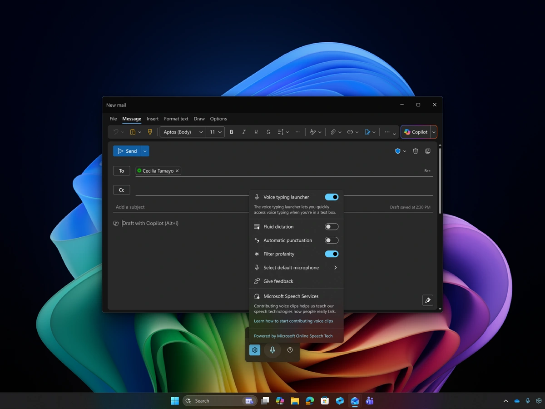Click the To recipients button
The width and height of the screenshot is (545, 409).
point(121,171)
